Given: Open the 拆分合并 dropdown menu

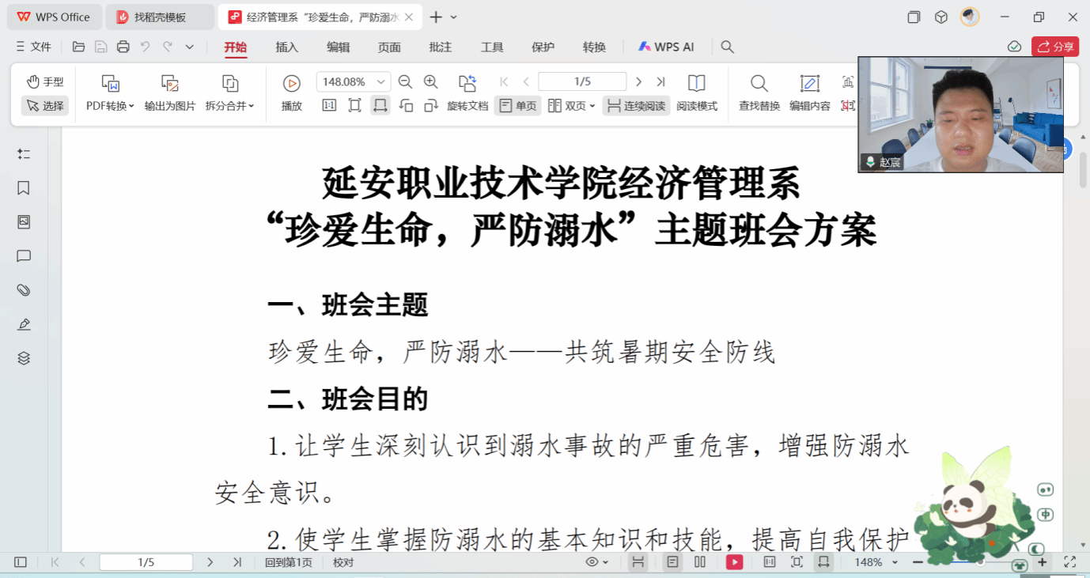Looking at the screenshot, I should pos(229,106).
